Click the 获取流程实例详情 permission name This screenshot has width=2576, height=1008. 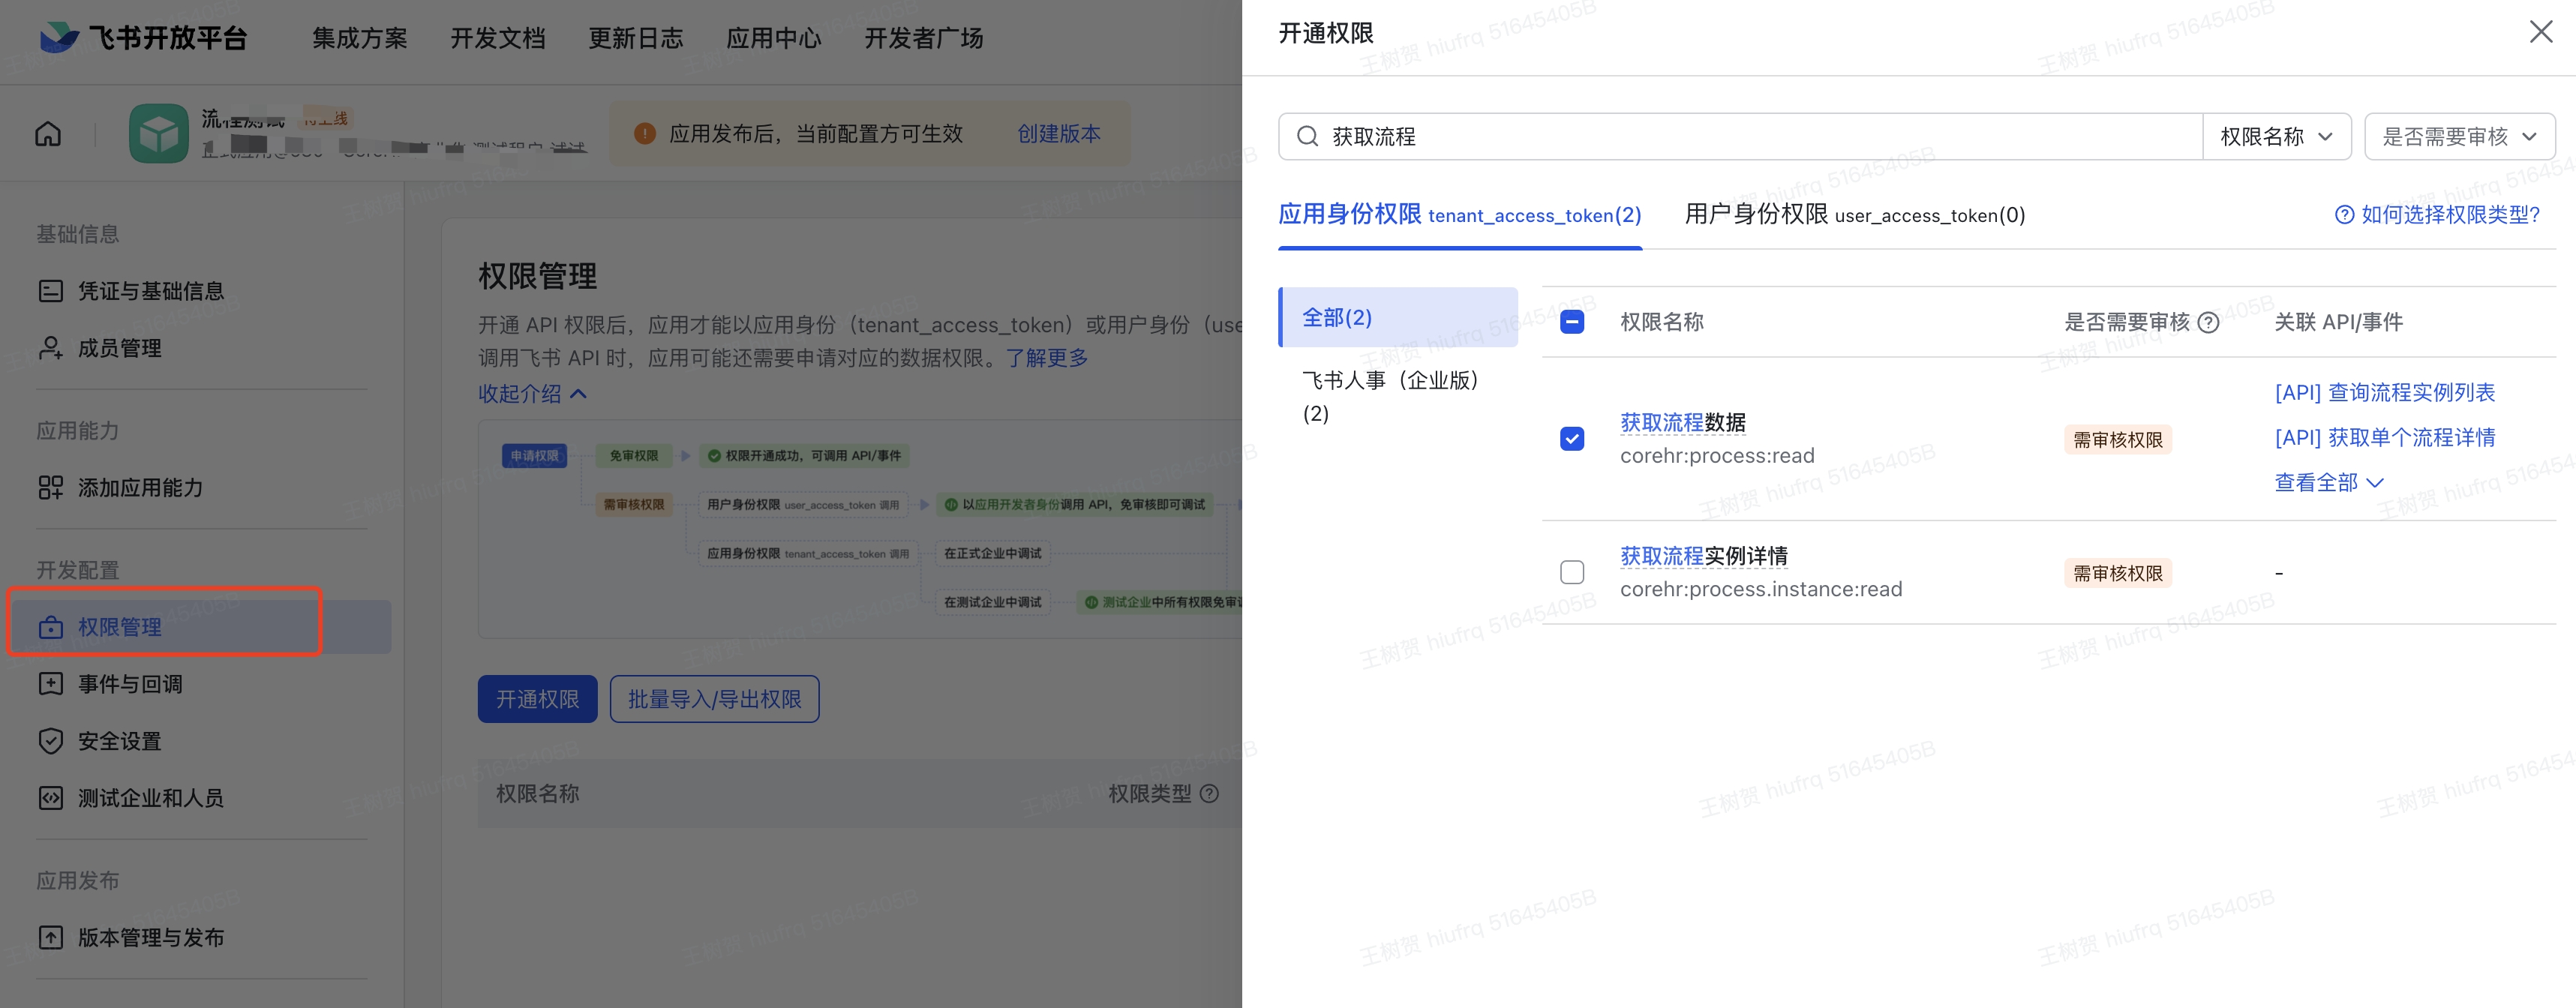click(x=1704, y=556)
